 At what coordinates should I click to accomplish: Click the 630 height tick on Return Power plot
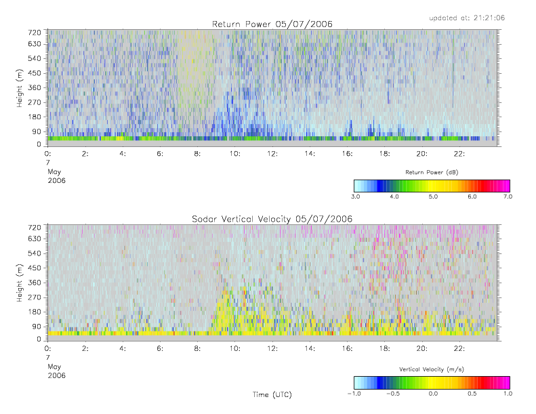tap(35, 44)
